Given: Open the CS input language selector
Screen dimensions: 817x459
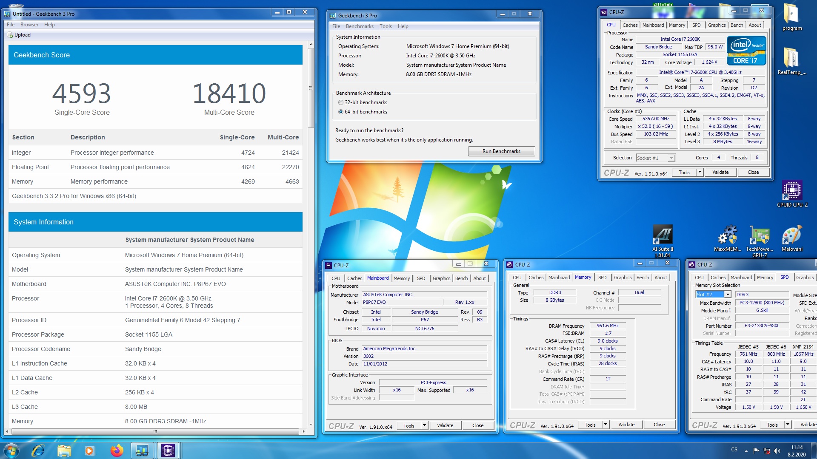Looking at the screenshot, I should tap(734, 450).
